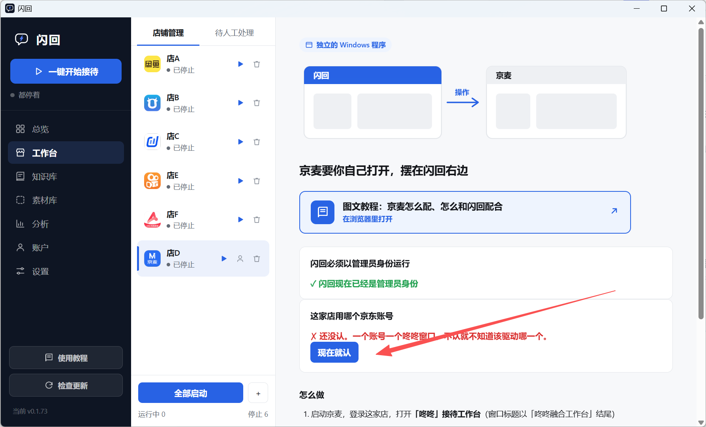Click the 一键开始接待 button
706x427 pixels.
(x=66, y=71)
